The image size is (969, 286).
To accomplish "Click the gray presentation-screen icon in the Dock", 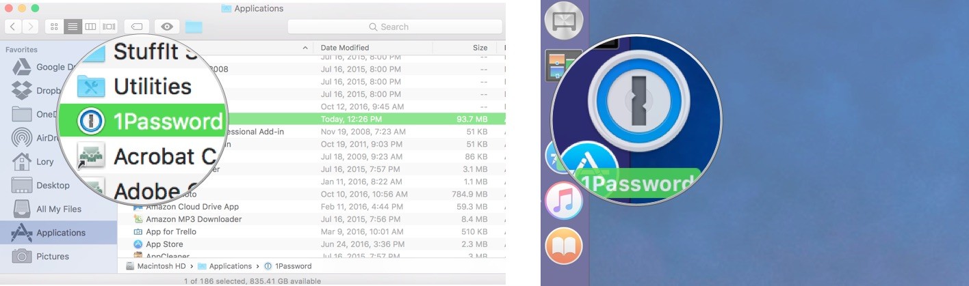I will point(563,20).
